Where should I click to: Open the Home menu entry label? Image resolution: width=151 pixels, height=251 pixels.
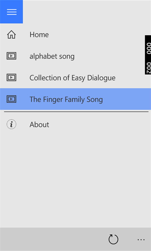pos(39,35)
